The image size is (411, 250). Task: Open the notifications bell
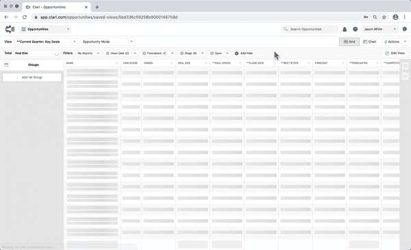pos(345,29)
